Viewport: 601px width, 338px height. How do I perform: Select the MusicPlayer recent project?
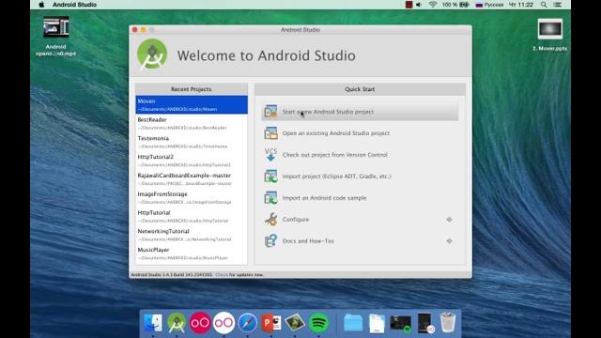192,253
